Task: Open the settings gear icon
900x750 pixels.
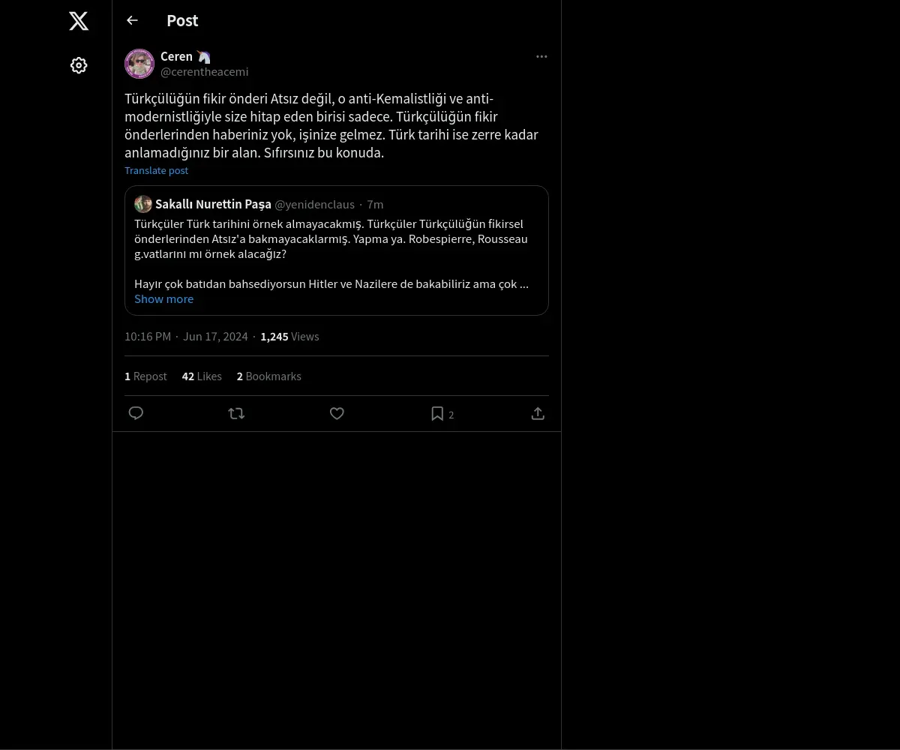Action: click(79, 65)
